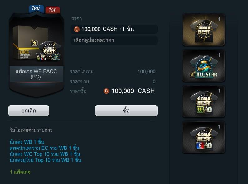The height and width of the screenshot is (184, 248).
Task: Click นักเตะ WC Top 10 รวม WB link
Action: tap(45, 154)
